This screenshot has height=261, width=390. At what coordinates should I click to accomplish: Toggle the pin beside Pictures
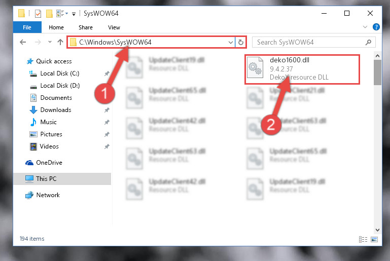pyautogui.click(x=107, y=134)
